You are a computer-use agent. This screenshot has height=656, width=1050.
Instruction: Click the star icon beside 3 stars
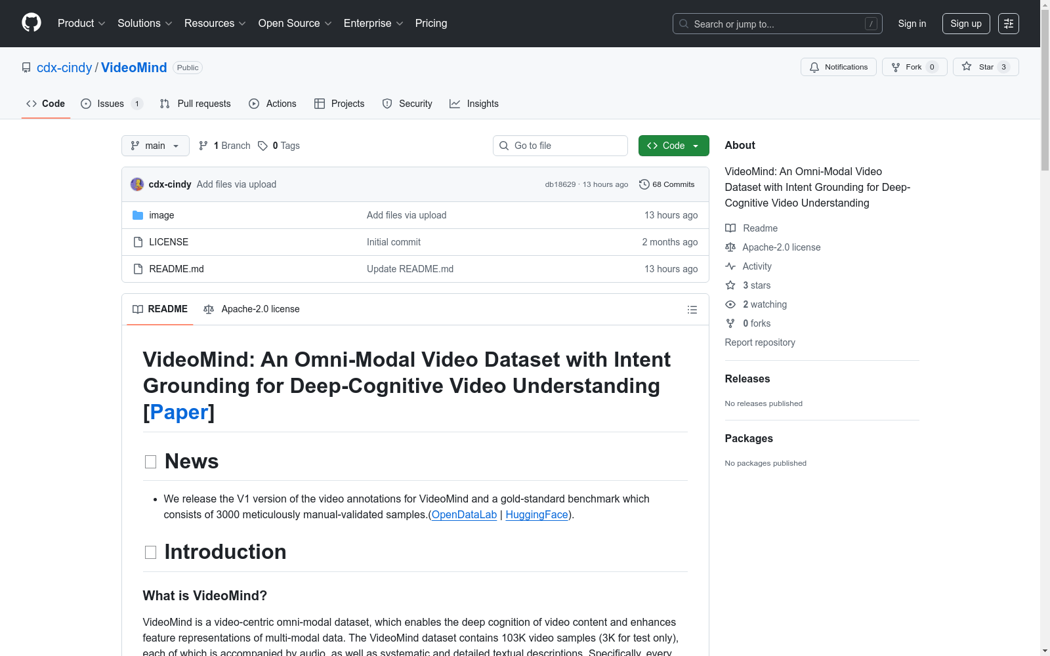[730, 285]
